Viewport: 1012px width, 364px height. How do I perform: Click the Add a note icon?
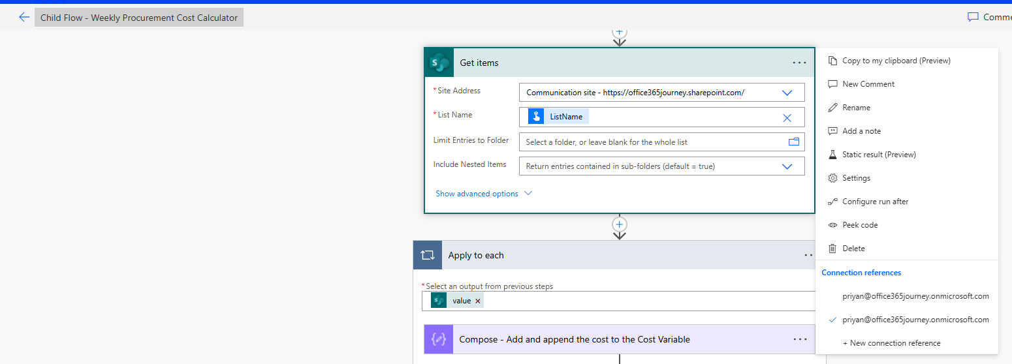click(832, 131)
